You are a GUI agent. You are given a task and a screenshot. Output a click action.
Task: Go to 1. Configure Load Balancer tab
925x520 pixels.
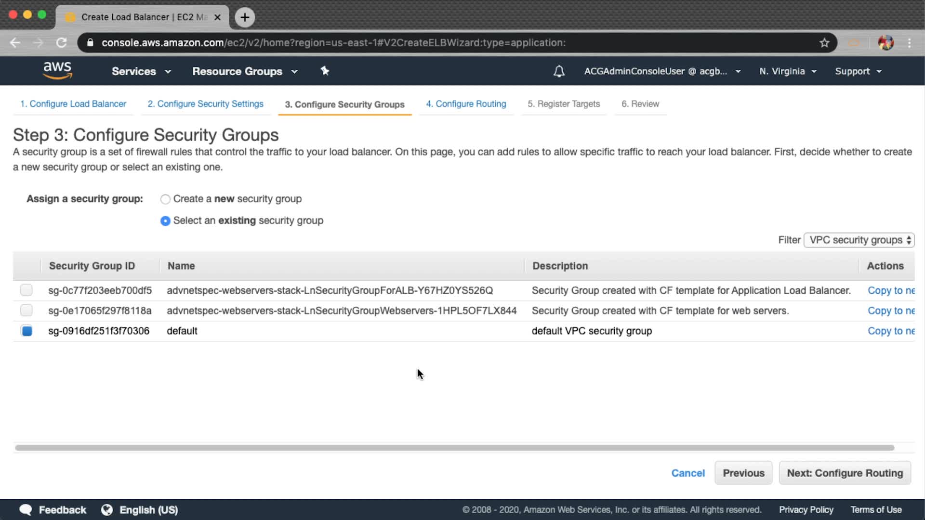coord(73,104)
